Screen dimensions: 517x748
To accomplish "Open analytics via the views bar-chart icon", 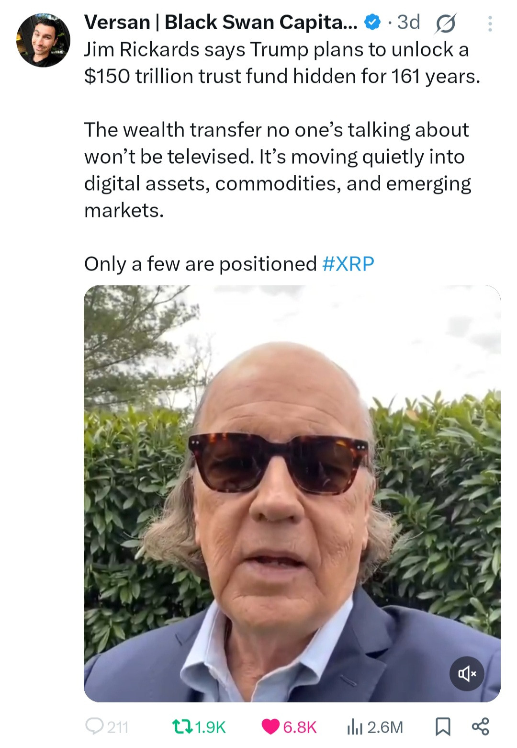I will point(353,727).
